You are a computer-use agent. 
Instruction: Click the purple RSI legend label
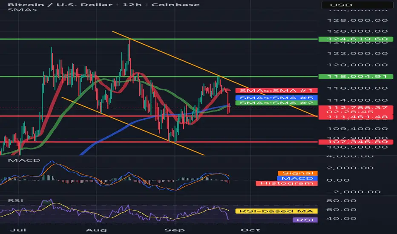point(305,220)
